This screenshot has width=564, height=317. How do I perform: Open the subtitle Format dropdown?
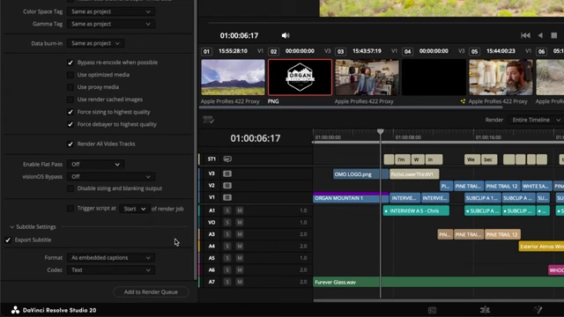tap(111, 258)
